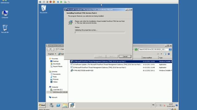Select 03-Microsoft Forefront TMG Service Pack 2 file
Screen dimensions: 197x110
pyautogui.click(x=121, y=68)
